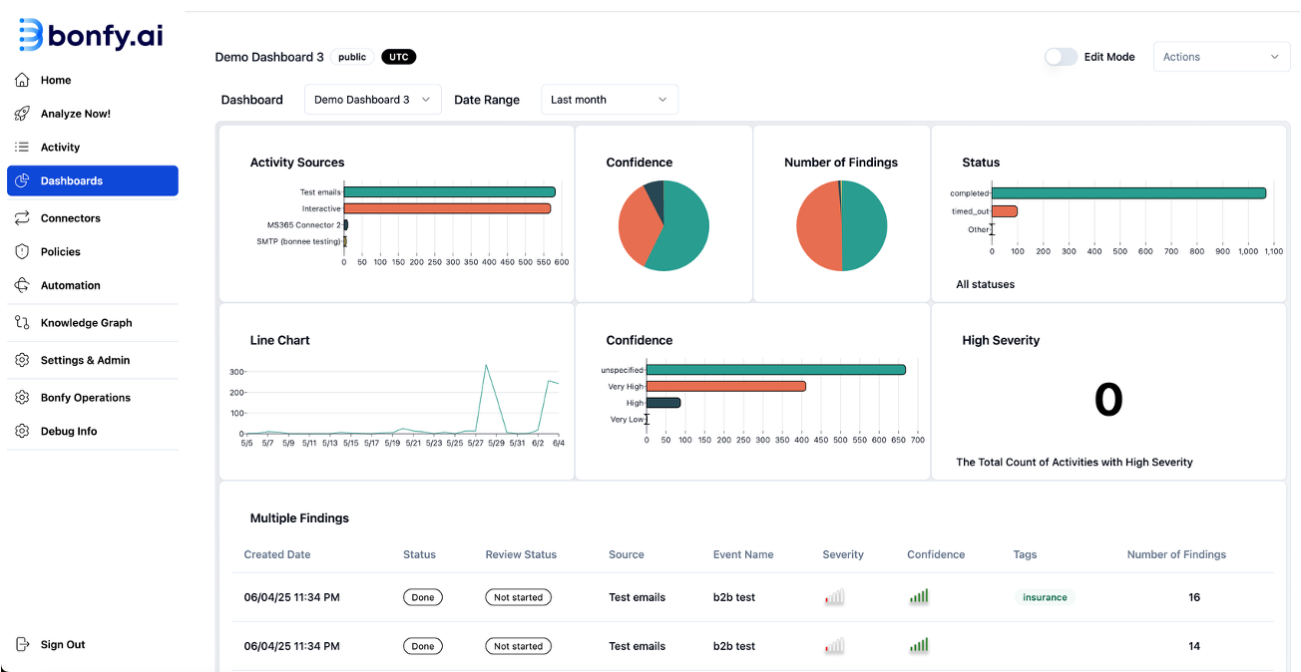The width and height of the screenshot is (1301, 672).
Task: Expand the Demo Dashboard 3 selector
Action: click(x=372, y=100)
